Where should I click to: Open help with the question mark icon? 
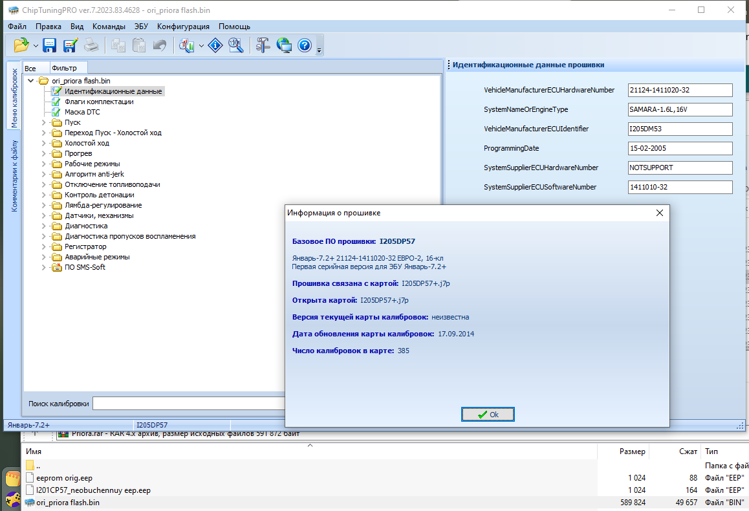[305, 45]
